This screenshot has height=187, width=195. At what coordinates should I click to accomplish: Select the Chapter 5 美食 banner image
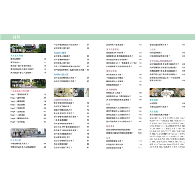tap(167, 93)
